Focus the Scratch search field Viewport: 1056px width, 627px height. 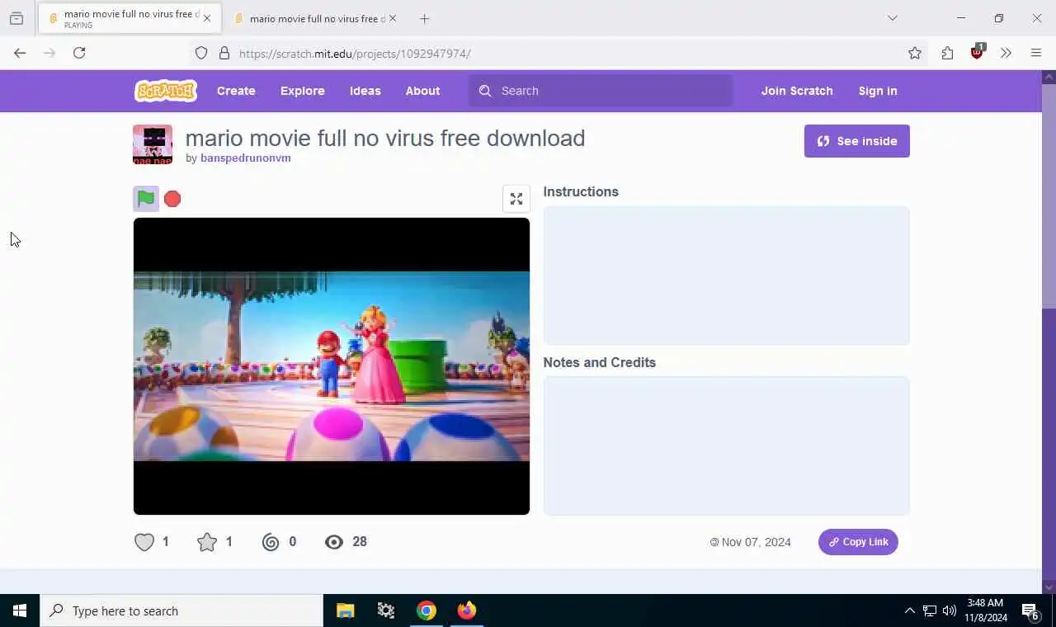point(601,91)
